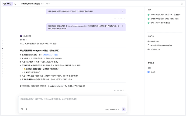Expand the second user message with feishu link

(x=122, y=26)
